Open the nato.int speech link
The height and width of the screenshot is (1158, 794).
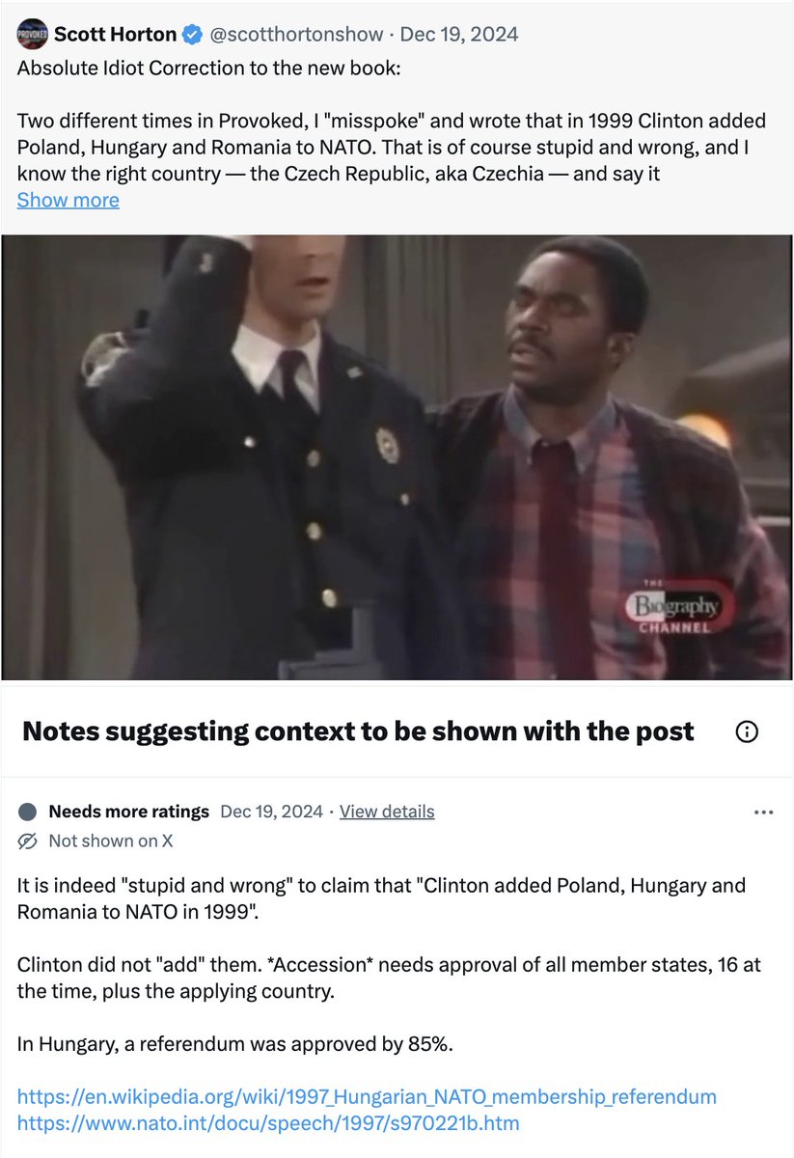[x=268, y=1122]
